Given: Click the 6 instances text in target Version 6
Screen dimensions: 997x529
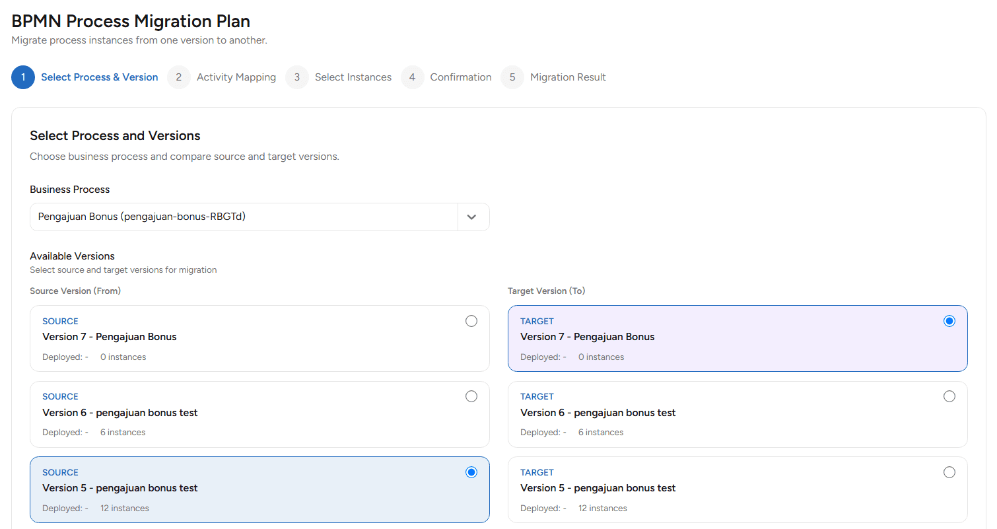Looking at the screenshot, I should tap(601, 433).
